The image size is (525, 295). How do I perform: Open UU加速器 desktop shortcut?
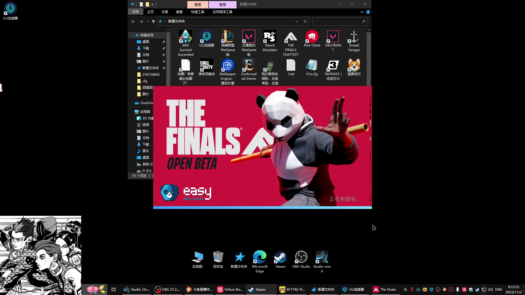pyautogui.click(x=10, y=11)
